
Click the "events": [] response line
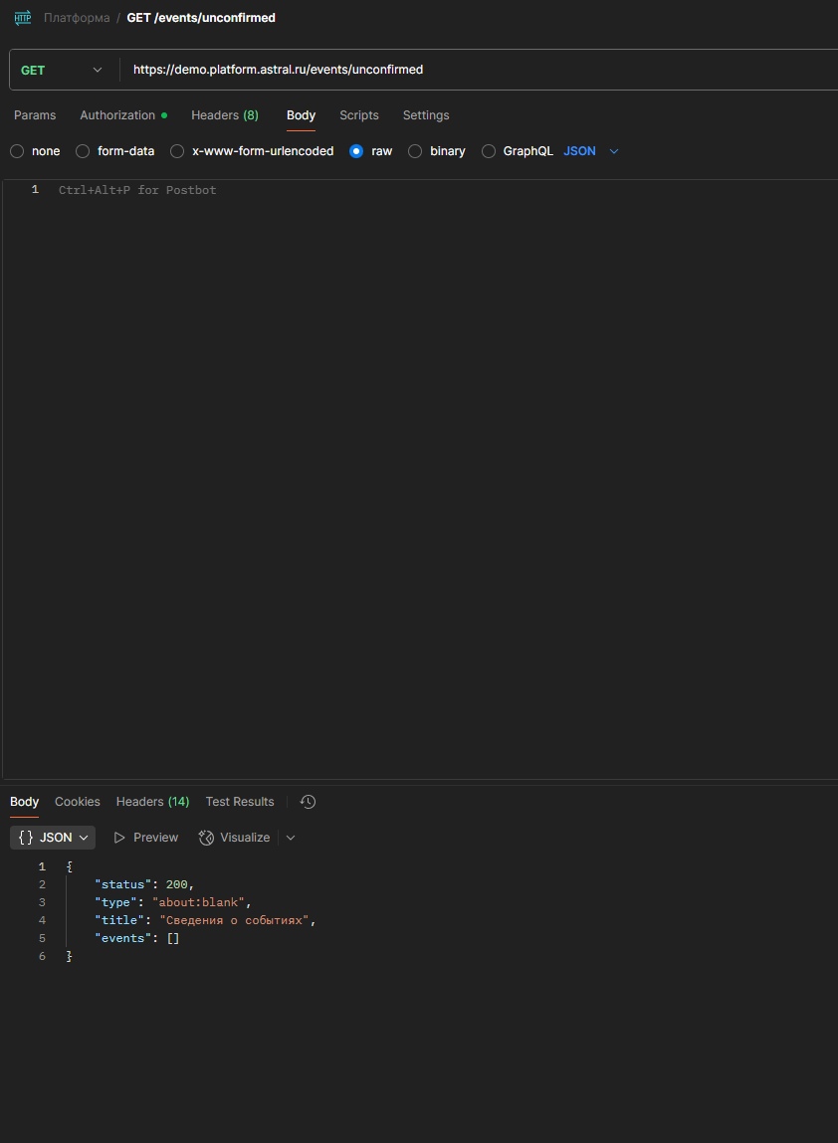[137, 938]
